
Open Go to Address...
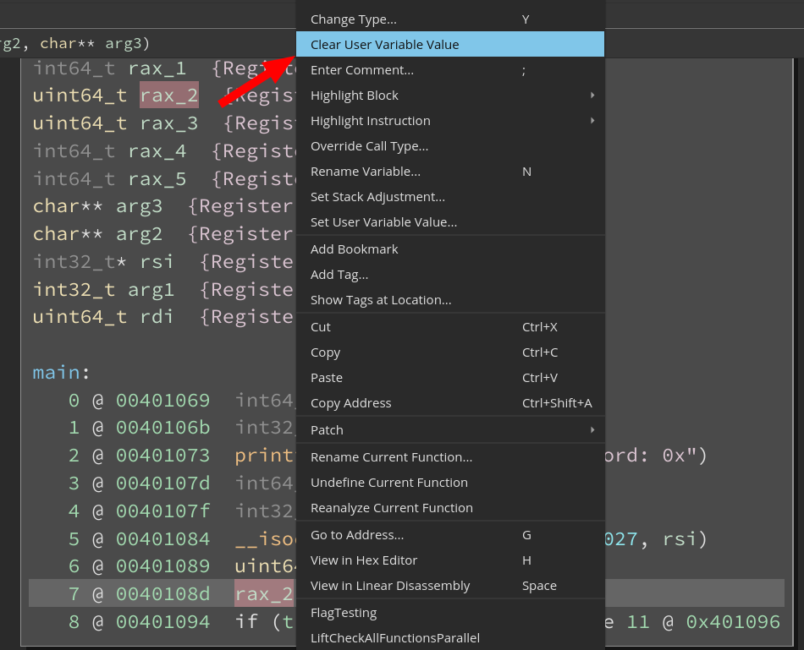coord(450,535)
